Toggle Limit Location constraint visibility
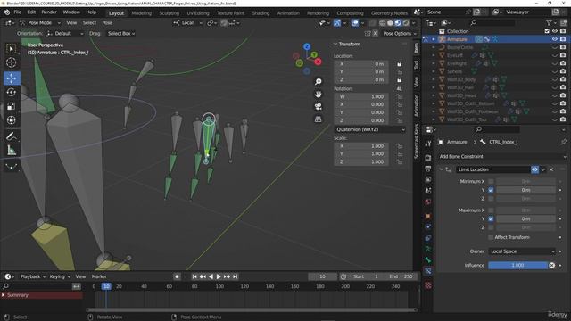Viewport: 571px width, 321px height. (534, 169)
